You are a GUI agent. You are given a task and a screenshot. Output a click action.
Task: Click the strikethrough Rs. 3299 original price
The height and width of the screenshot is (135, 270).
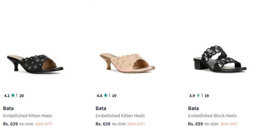212,124
